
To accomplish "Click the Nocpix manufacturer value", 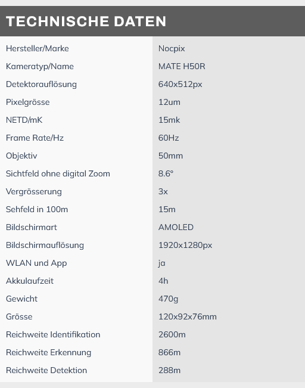I will pos(172,49).
